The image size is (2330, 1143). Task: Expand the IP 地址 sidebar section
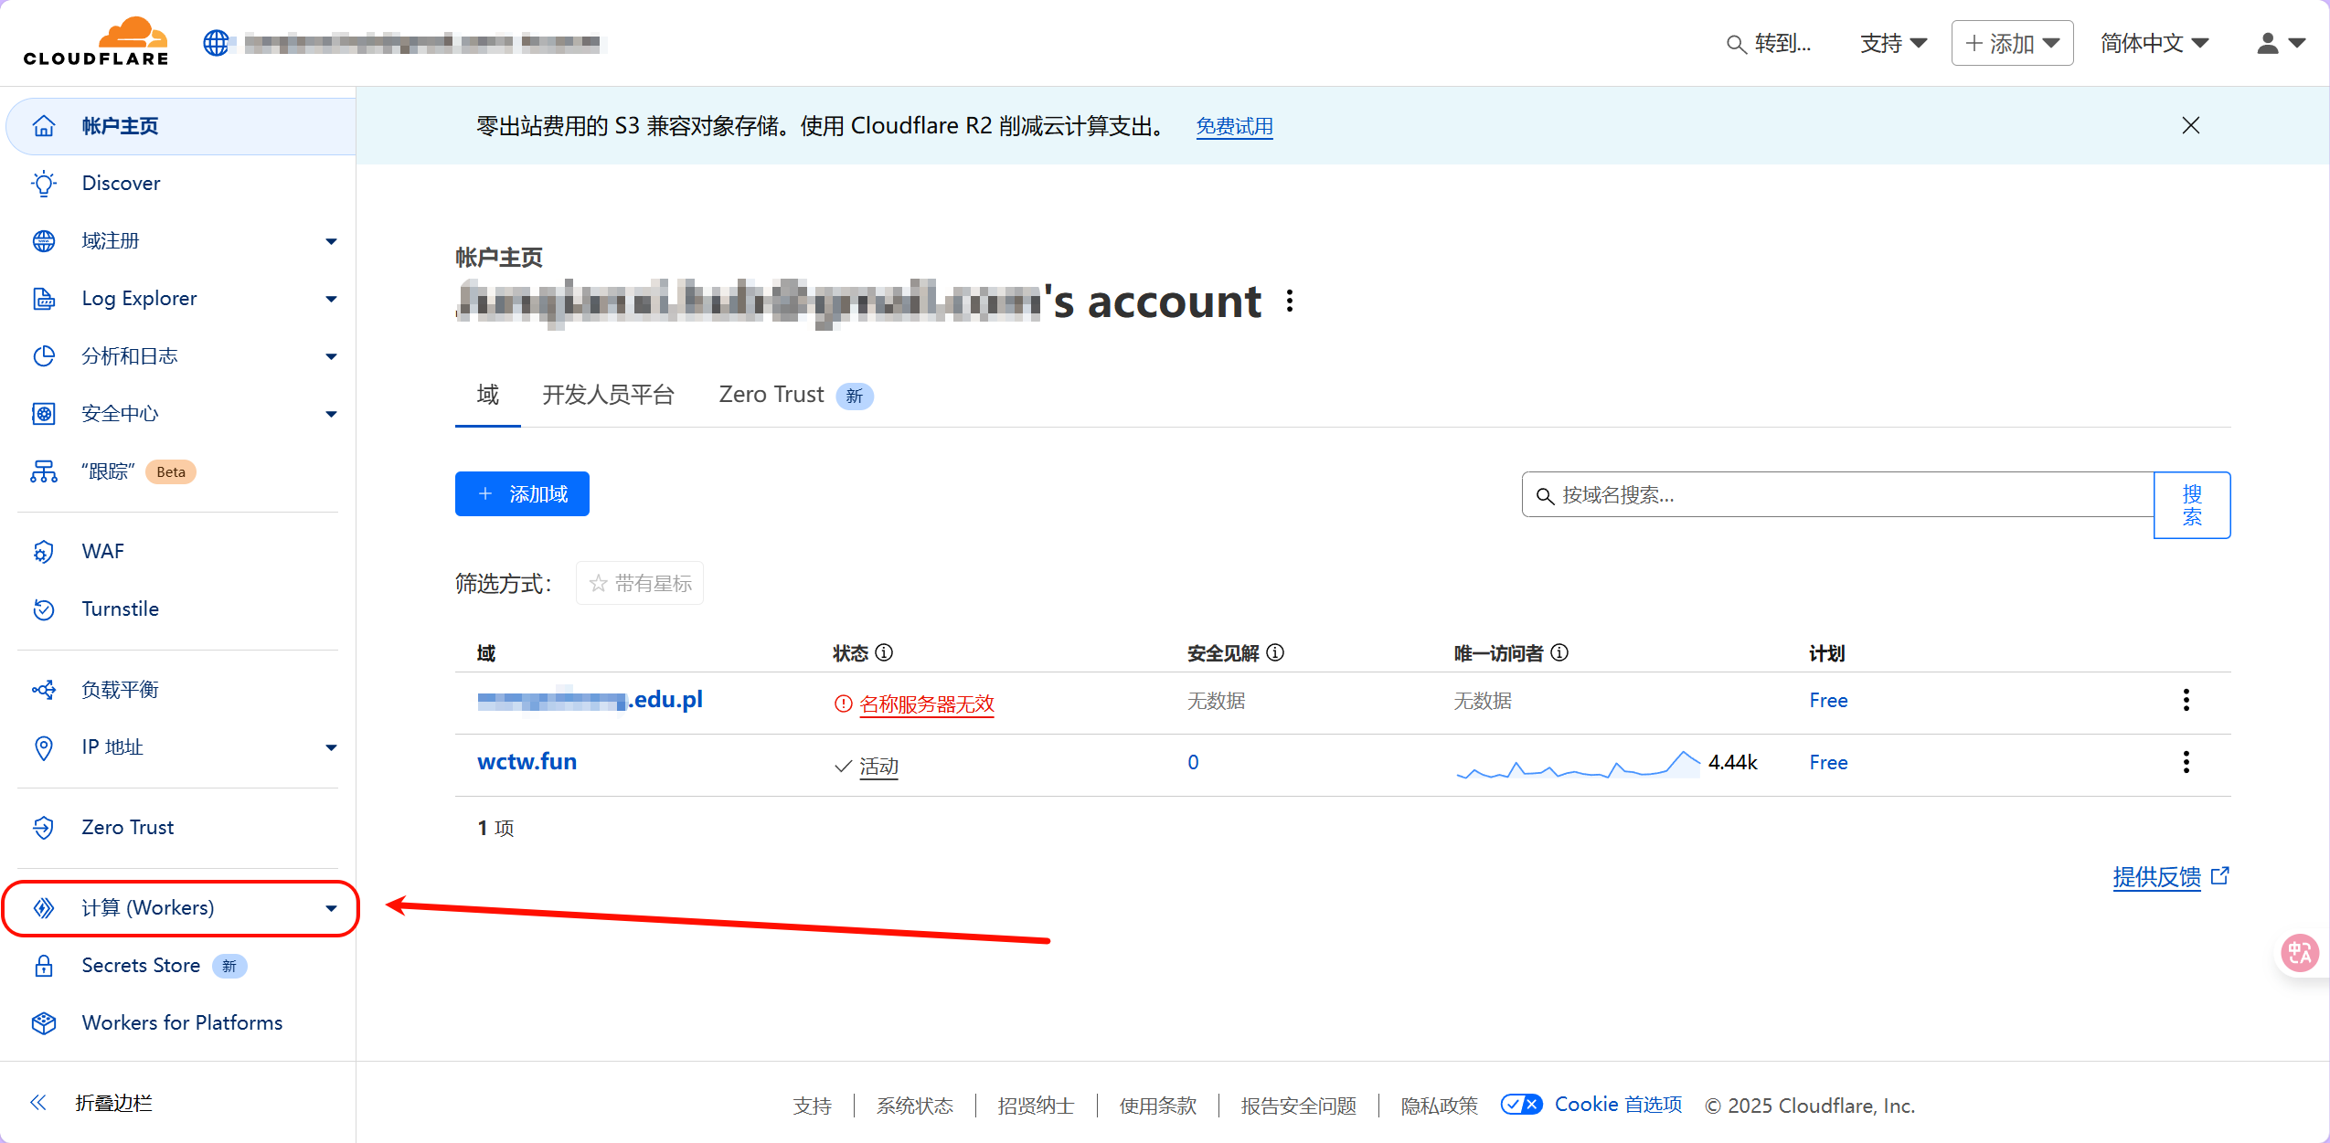click(x=331, y=747)
